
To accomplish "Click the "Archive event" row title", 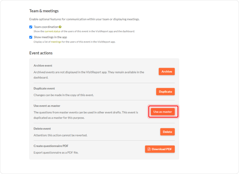I will 43,66.
